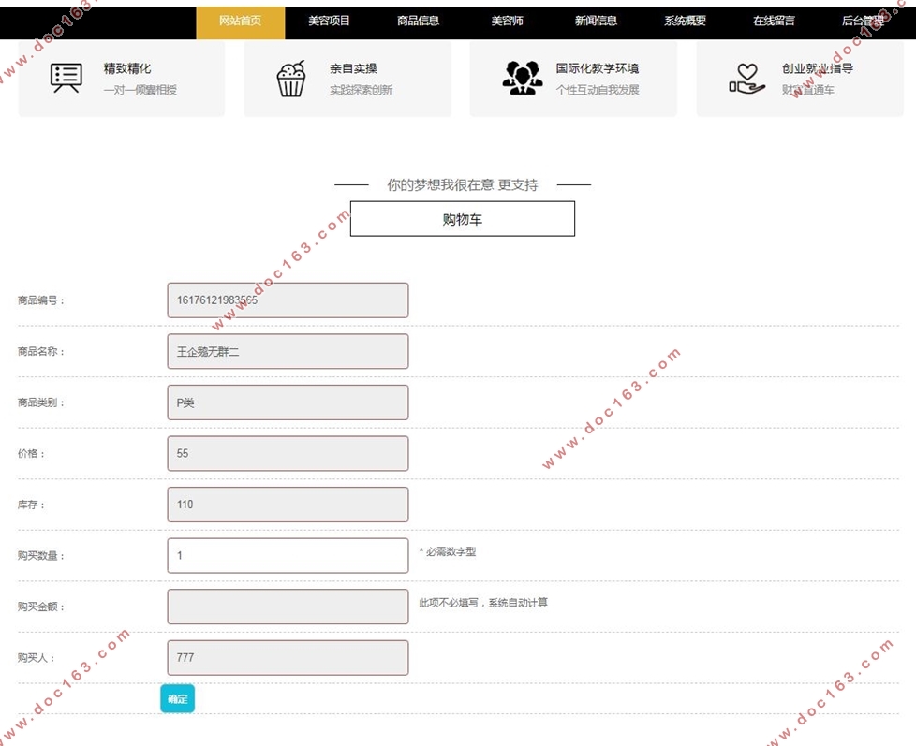Click the 购物车 heading box
This screenshot has width=916, height=746.
click(462, 219)
